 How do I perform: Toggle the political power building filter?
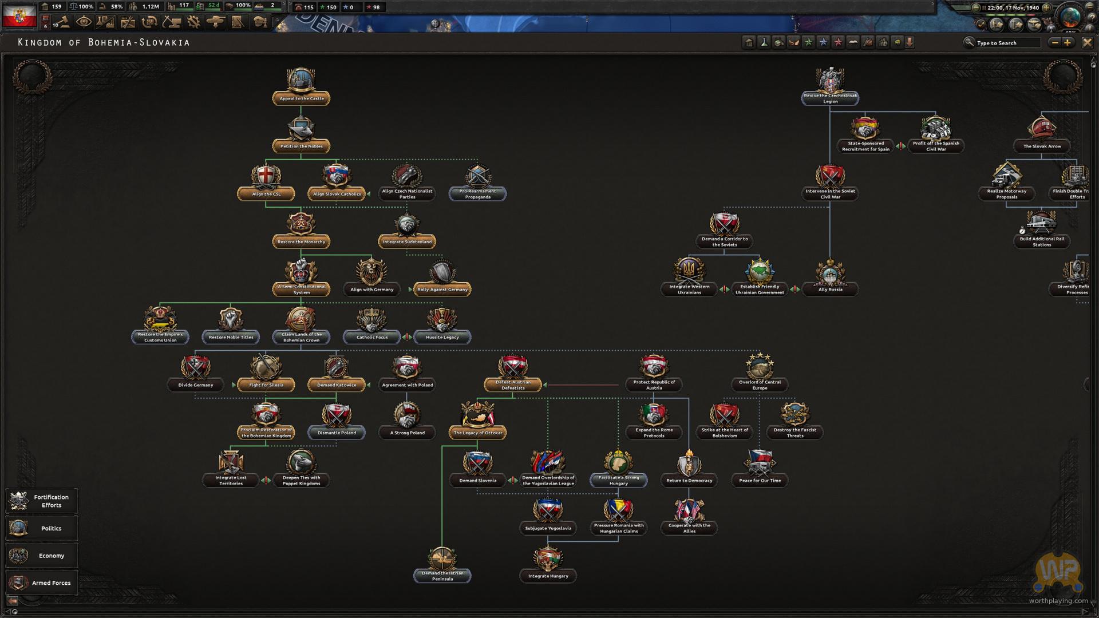coord(749,42)
